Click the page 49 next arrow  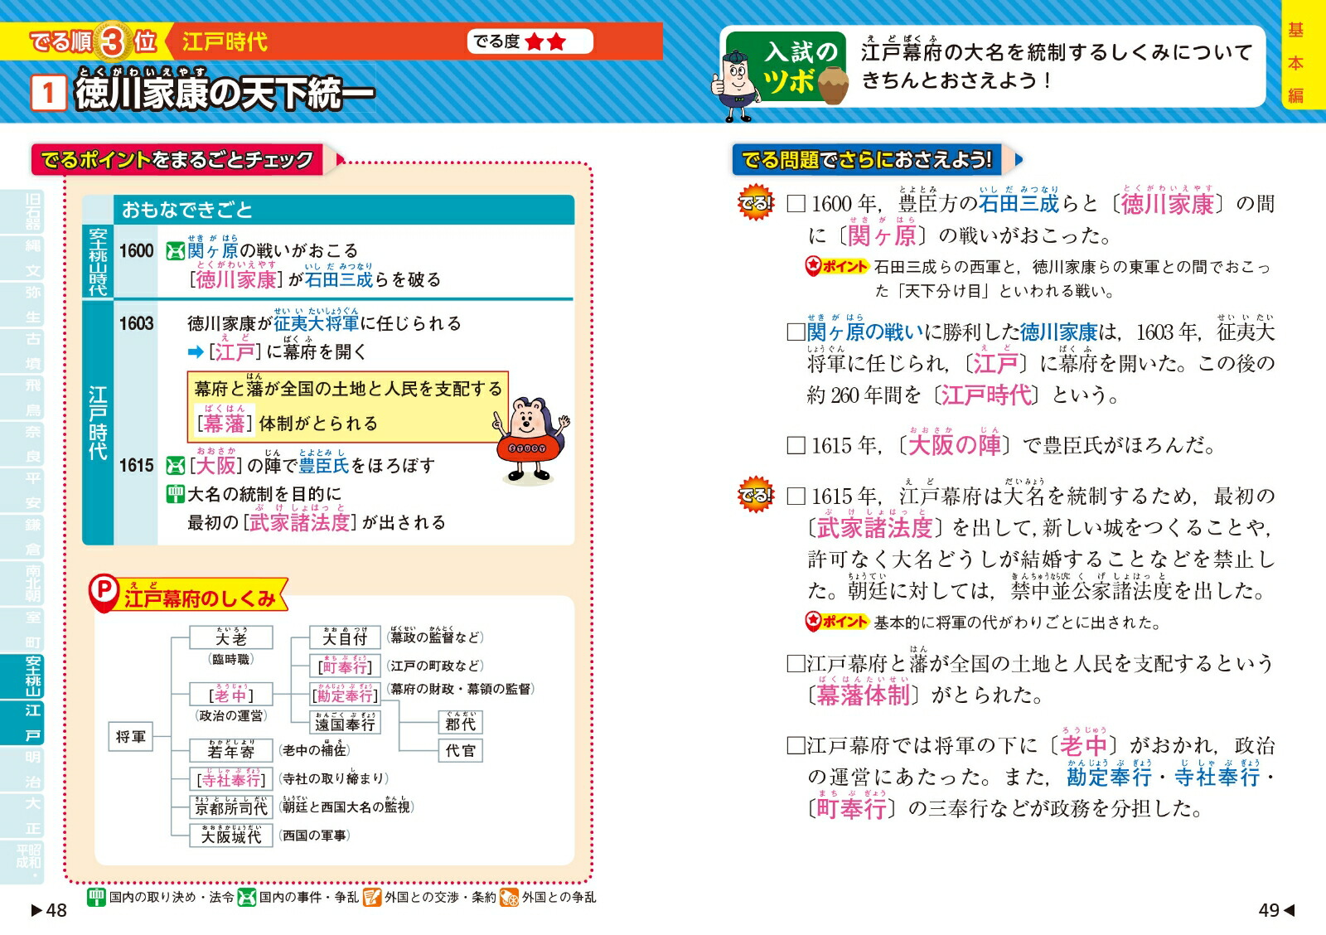coord(1289,910)
